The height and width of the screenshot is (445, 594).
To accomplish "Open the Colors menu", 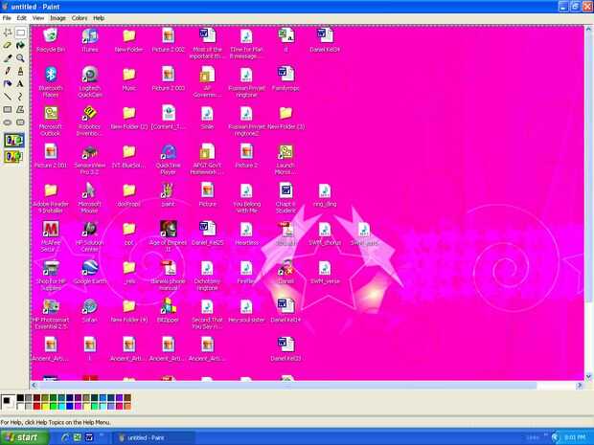I will click(x=80, y=18).
